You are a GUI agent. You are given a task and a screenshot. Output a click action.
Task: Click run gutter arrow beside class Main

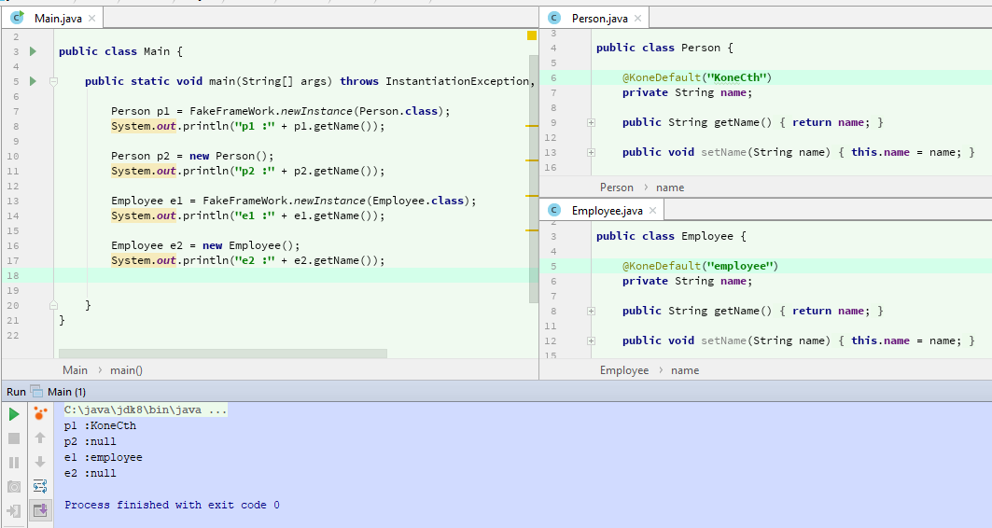[33, 51]
